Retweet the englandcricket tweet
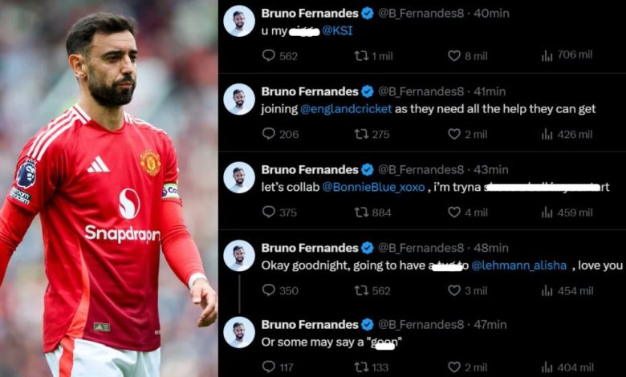This screenshot has width=626, height=377. pos(361,134)
